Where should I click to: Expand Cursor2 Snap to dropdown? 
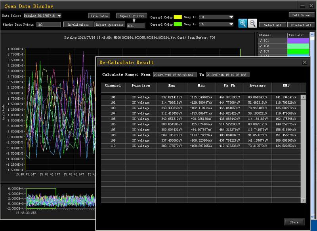coord(231,24)
